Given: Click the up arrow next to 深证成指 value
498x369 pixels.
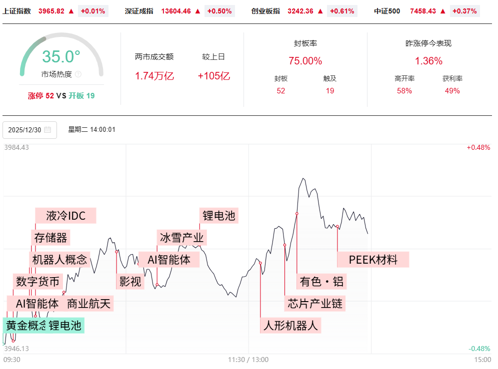Looking at the screenshot, I should click(x=197, y=11).
